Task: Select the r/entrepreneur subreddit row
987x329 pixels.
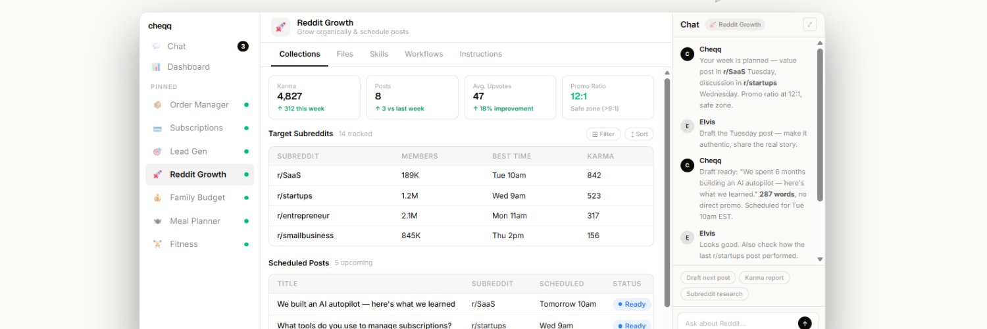Action: tap(461, 216)
